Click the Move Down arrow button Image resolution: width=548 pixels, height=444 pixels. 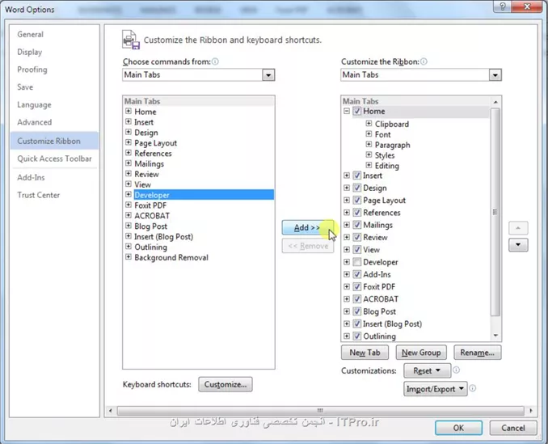tap(518, 245)
